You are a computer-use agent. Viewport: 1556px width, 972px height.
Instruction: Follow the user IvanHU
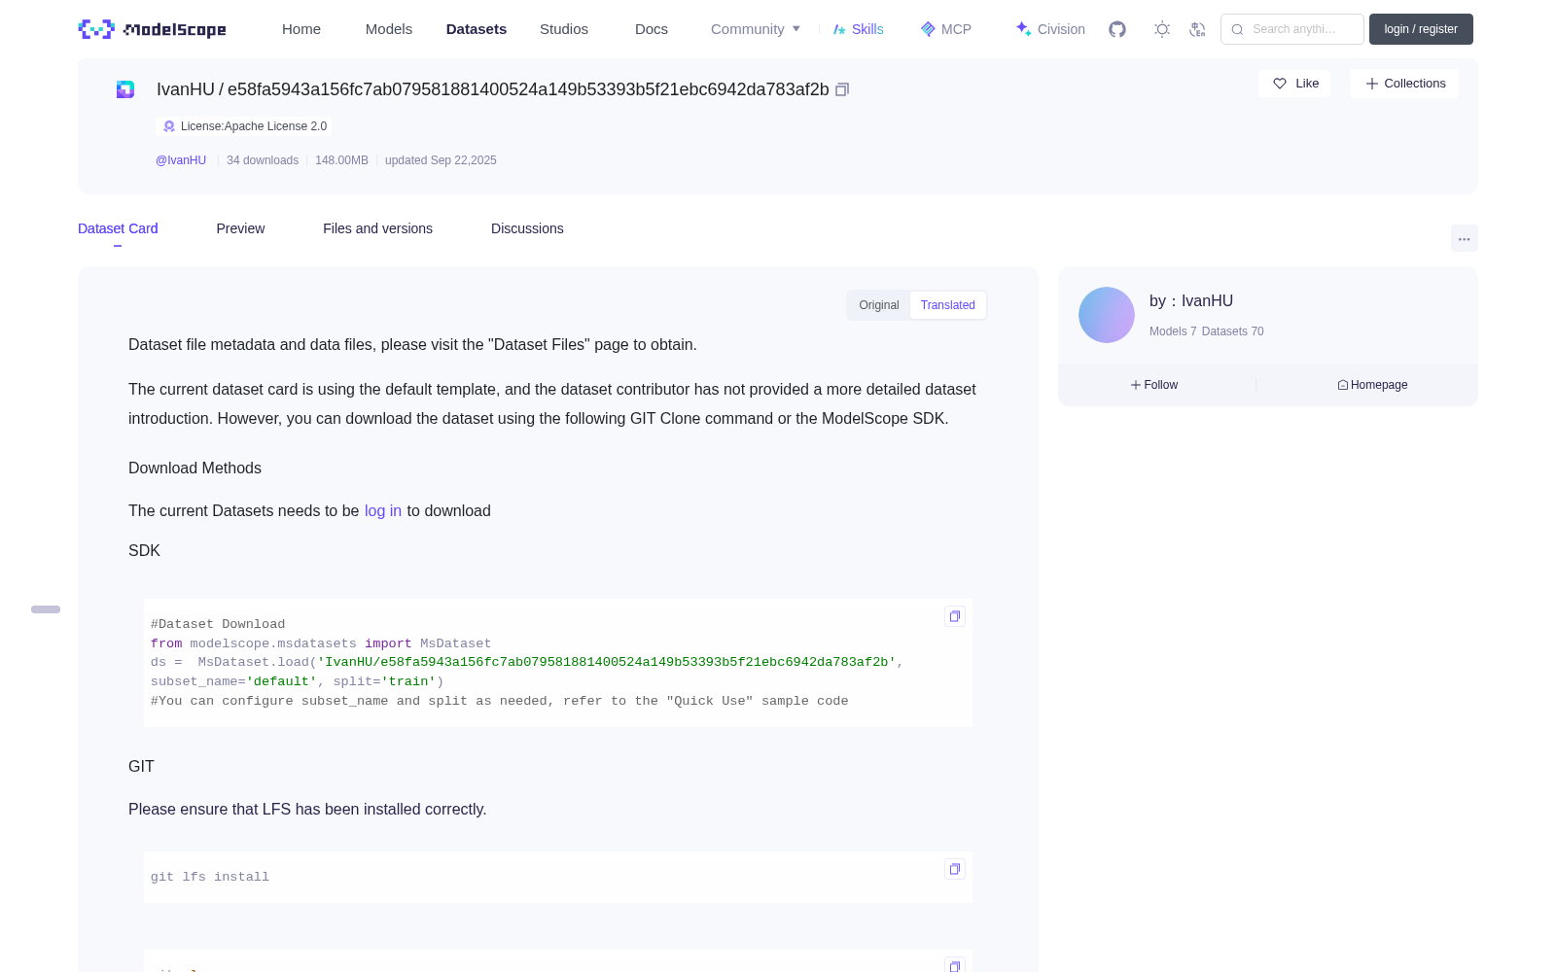pyautogui.click(x=1154, y=385)
